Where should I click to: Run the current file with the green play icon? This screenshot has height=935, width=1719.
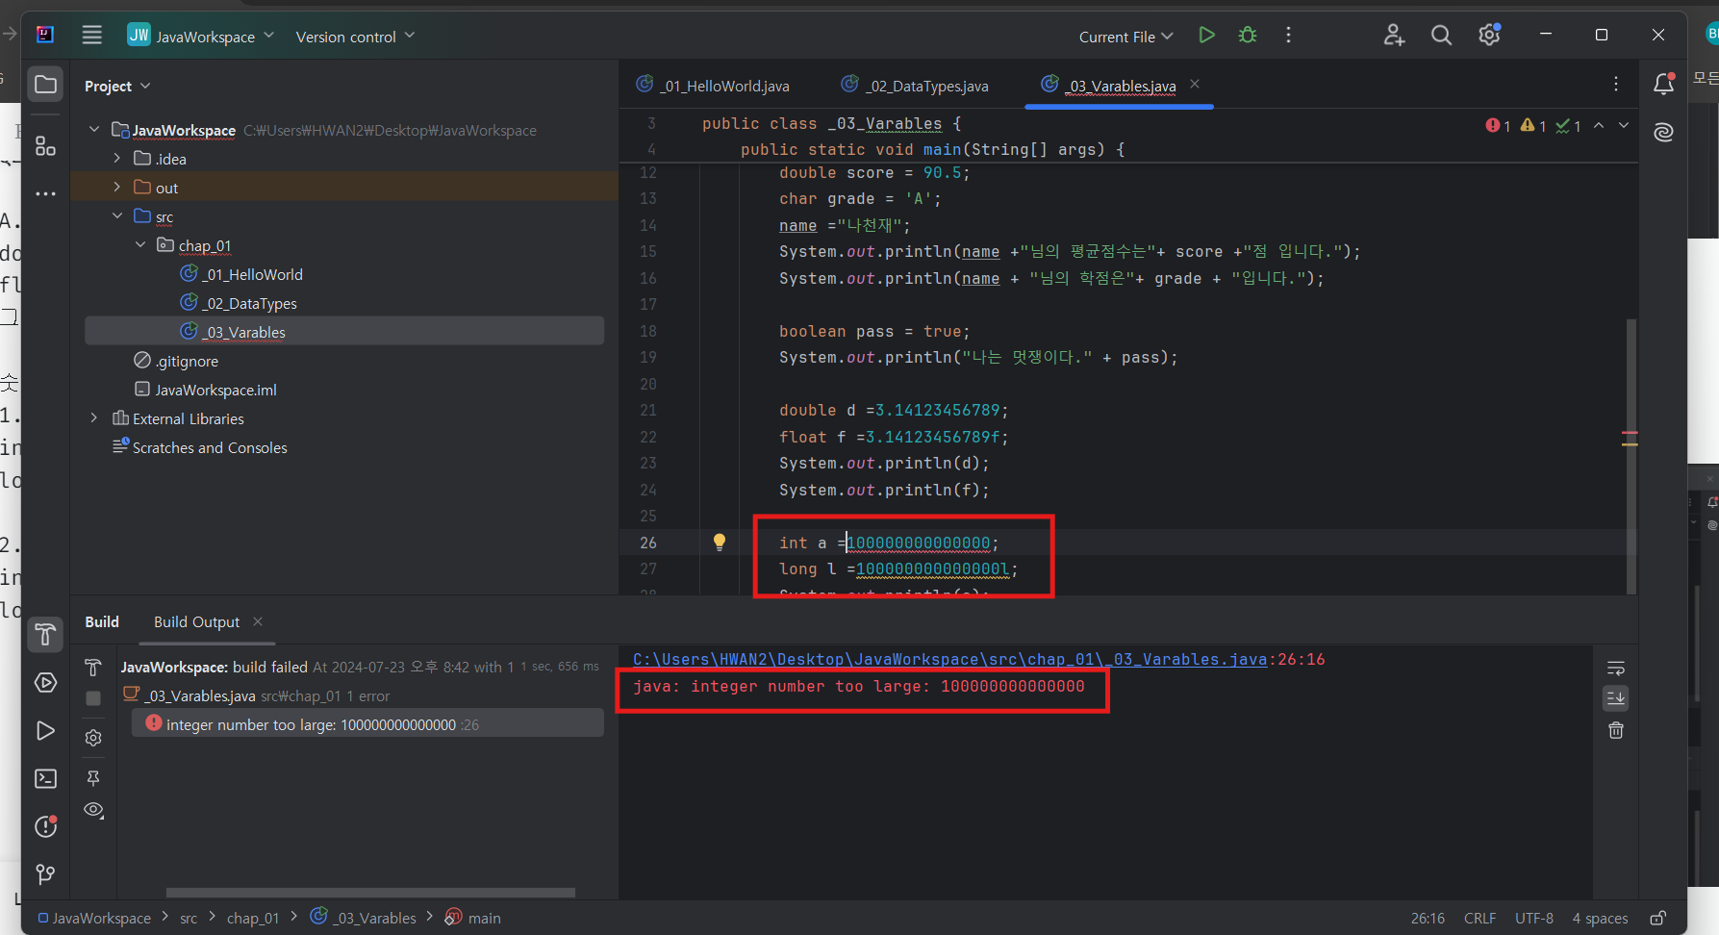[x=1206, y=36]
